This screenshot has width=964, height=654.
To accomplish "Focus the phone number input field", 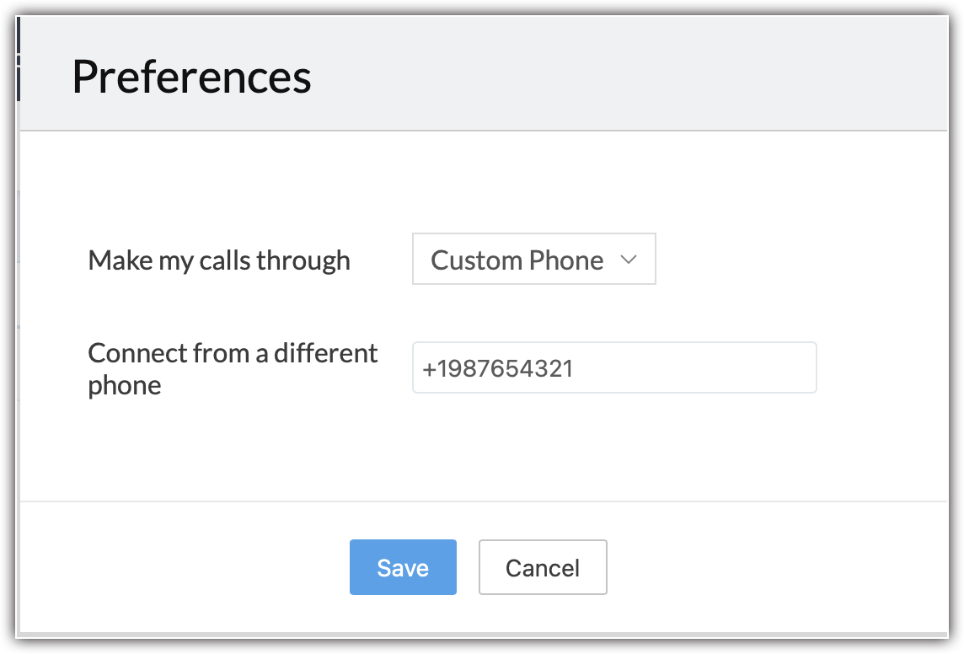I will click(613, 367).
